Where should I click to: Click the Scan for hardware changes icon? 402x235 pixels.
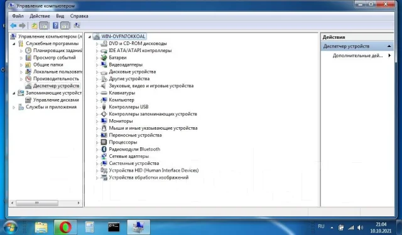coord(77,25)
